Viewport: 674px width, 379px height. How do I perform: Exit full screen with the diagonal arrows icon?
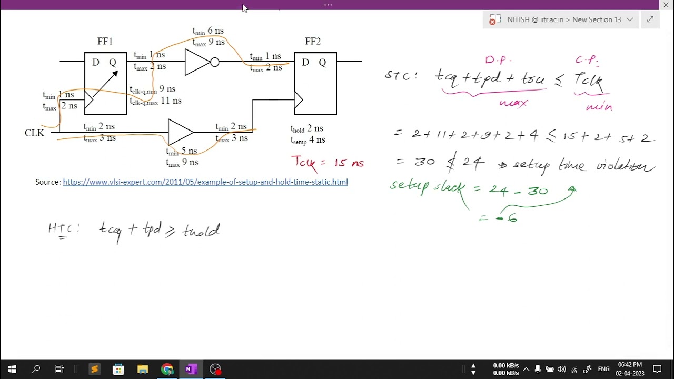[650, 19]
